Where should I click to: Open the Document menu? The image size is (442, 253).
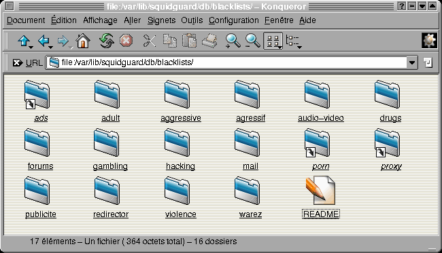click(x=26, y=20)
